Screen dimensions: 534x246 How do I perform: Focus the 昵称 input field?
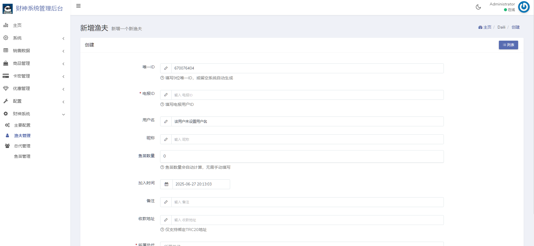[x=307, y=139]
